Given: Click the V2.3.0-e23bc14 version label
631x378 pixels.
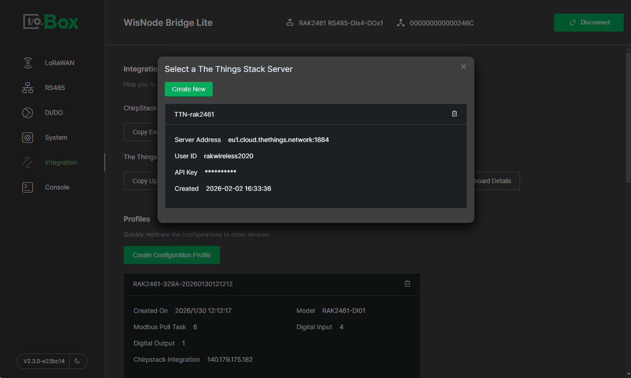Looking at the screenshot, I should coord(43,361).
